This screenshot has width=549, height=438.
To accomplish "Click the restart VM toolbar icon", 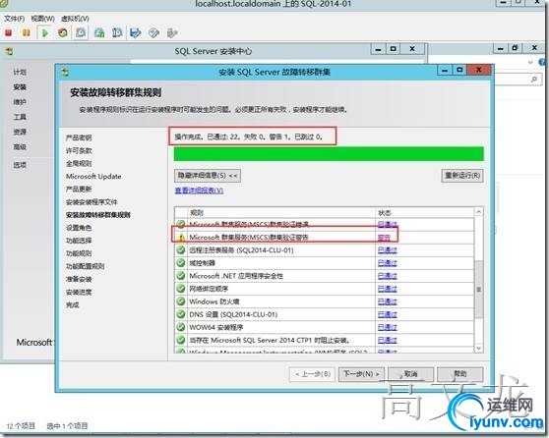I will pos(63,32).
